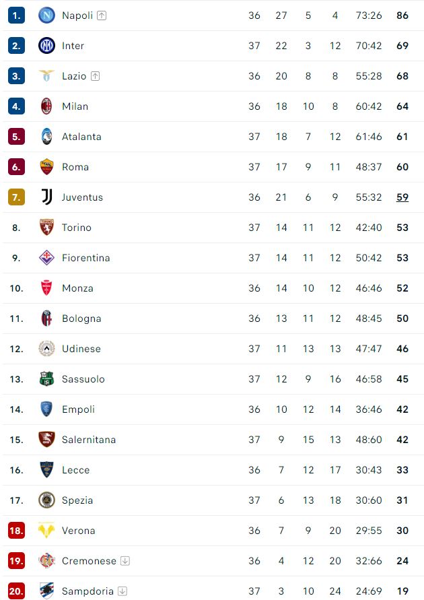Click the Juventus logo icon

[46, 197]
